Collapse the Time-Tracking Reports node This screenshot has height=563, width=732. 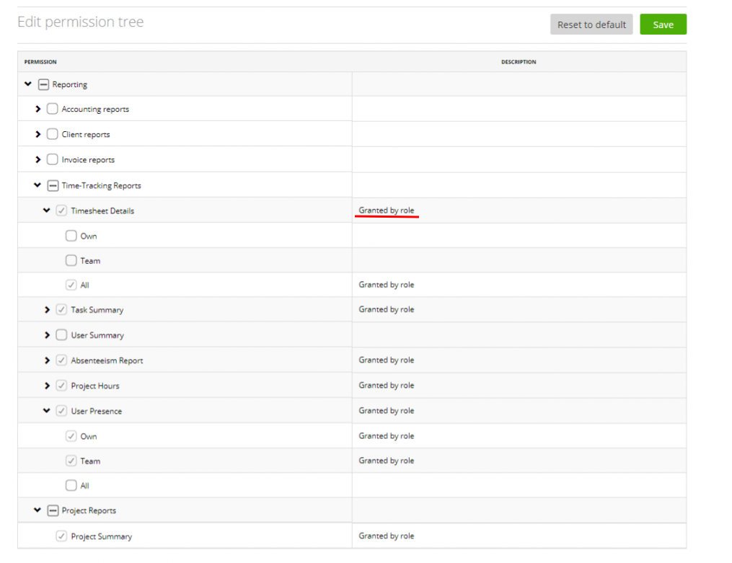[38, 185]
